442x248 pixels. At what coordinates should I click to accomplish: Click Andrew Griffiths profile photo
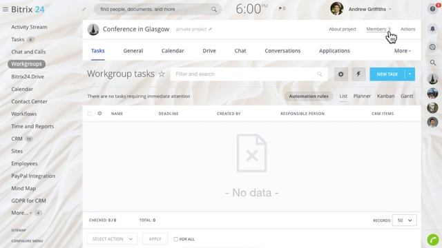pyautogui.click(x=336, y=9)
